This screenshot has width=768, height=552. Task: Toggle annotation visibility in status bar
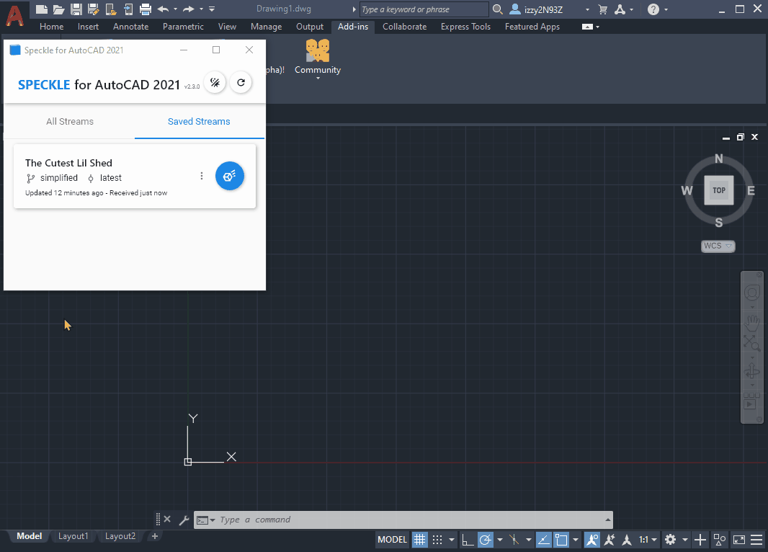[591, 540]
